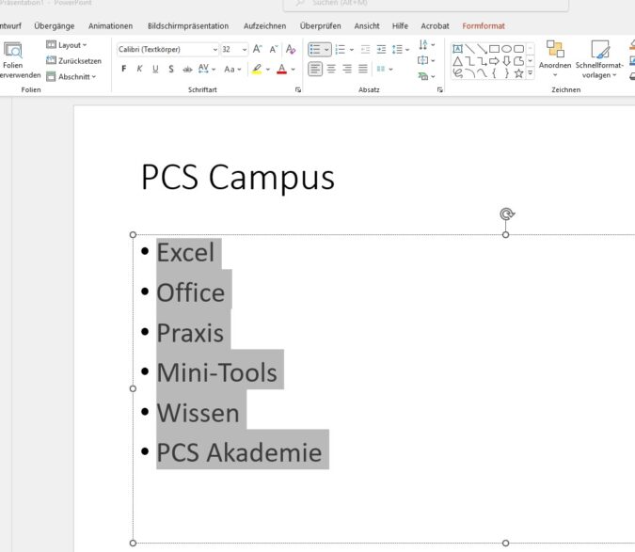Convert text to SmartArt graphic

(426, 76)
